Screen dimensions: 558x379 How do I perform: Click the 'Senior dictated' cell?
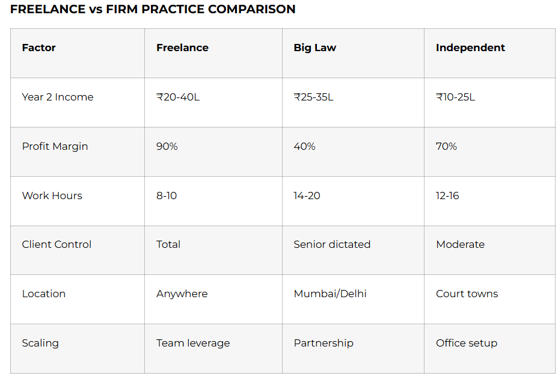(332, 245)
